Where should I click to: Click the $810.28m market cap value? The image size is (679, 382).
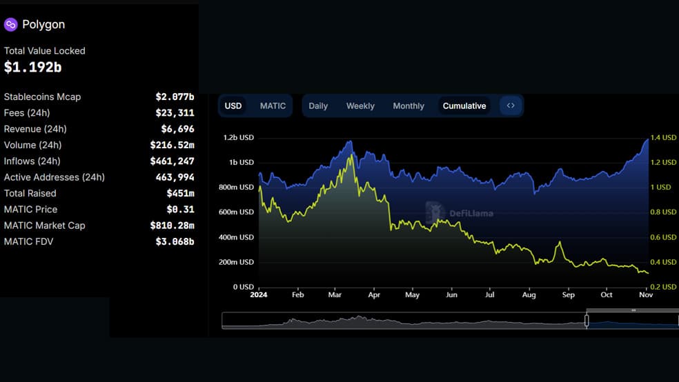[x=173, y=225]
